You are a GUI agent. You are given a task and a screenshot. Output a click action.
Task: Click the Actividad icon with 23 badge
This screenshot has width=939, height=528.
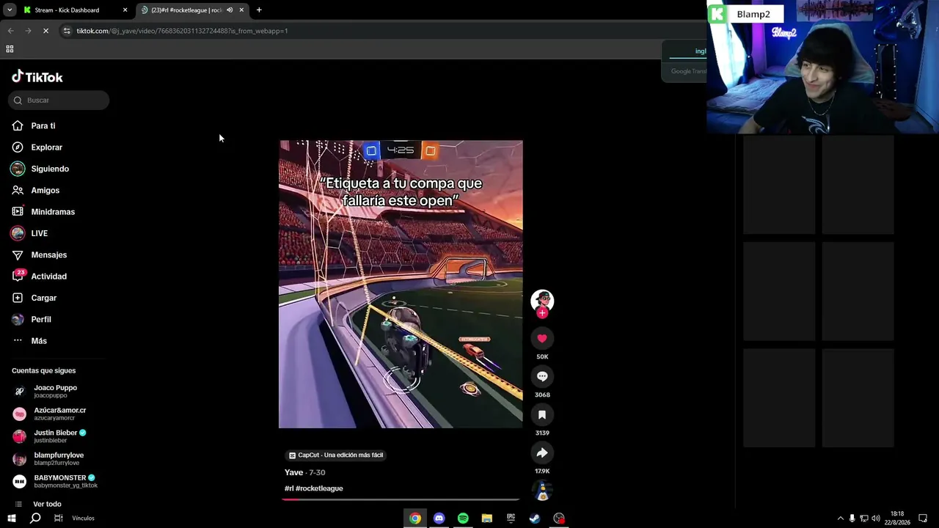tap(18, 276)
